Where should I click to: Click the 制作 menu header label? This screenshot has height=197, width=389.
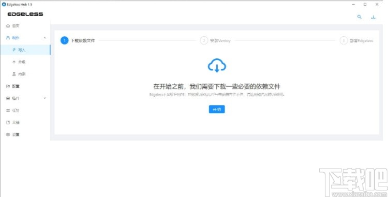(16, 38)
